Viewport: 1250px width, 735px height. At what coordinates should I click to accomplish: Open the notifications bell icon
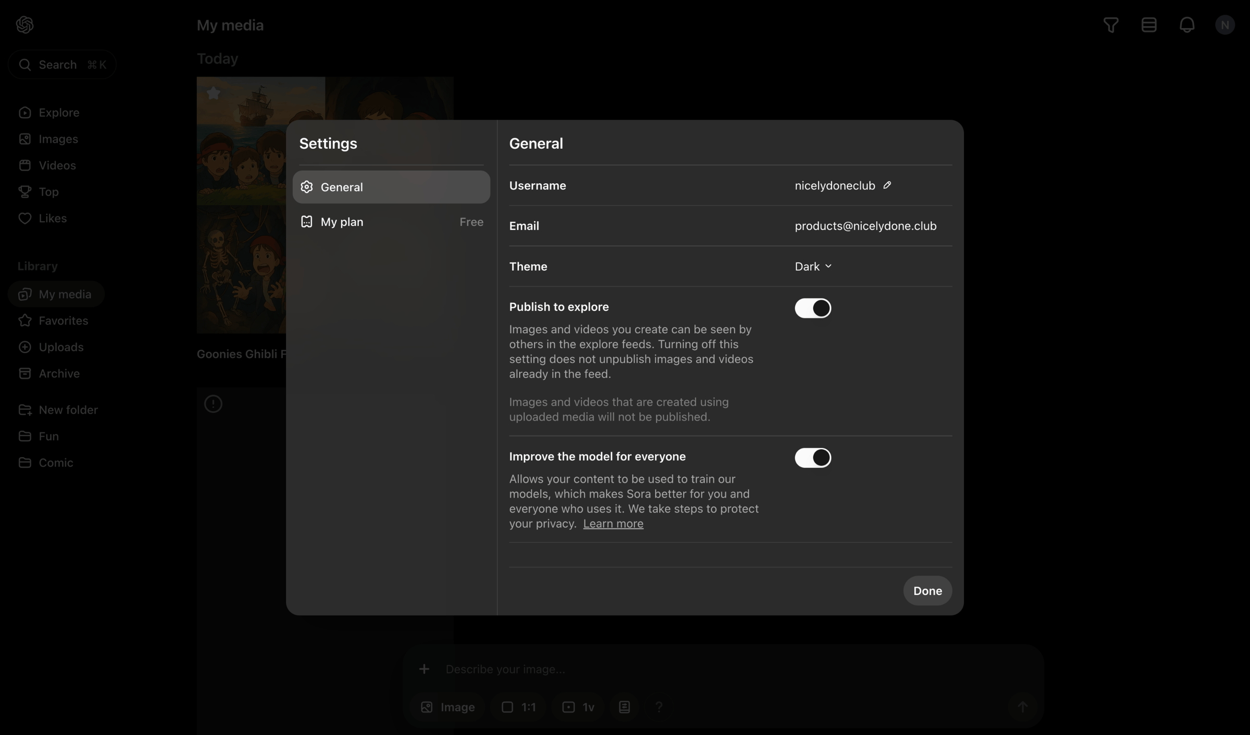1187,24
